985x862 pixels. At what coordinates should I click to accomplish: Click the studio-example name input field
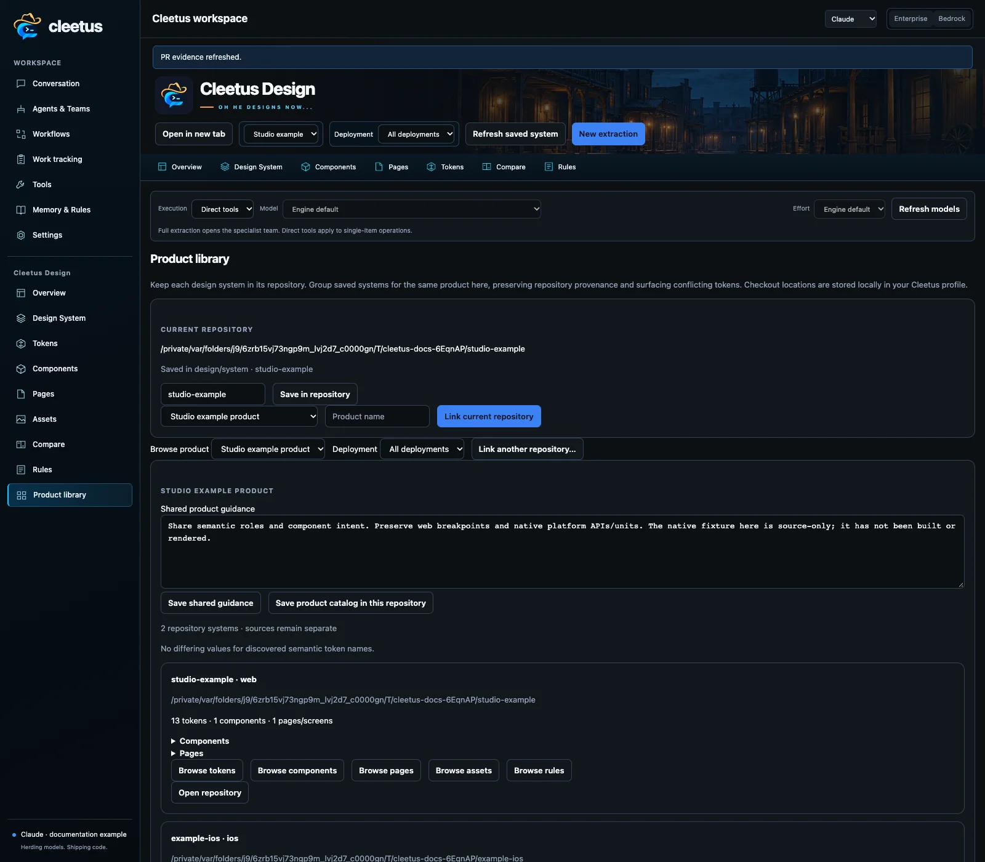[x=213, y=394]
